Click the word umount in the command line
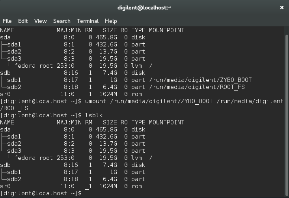The height and width of the screenshot is (198, 289). 95,101
